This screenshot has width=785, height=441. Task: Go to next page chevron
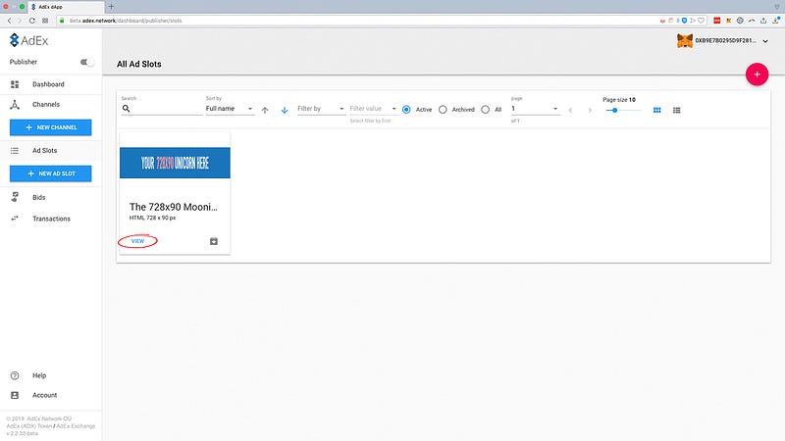click(590, 110)
